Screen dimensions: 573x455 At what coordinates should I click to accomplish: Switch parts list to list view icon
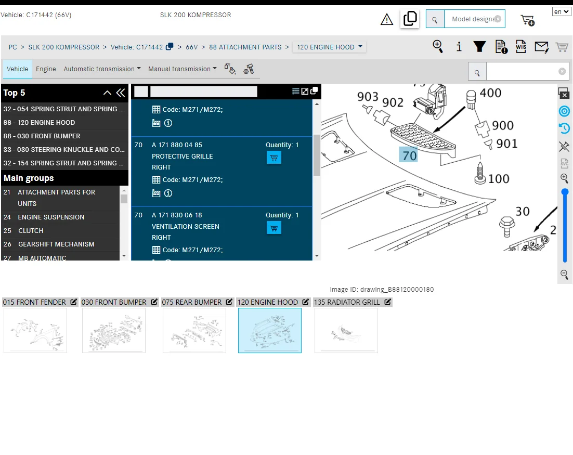coord(296,92)
